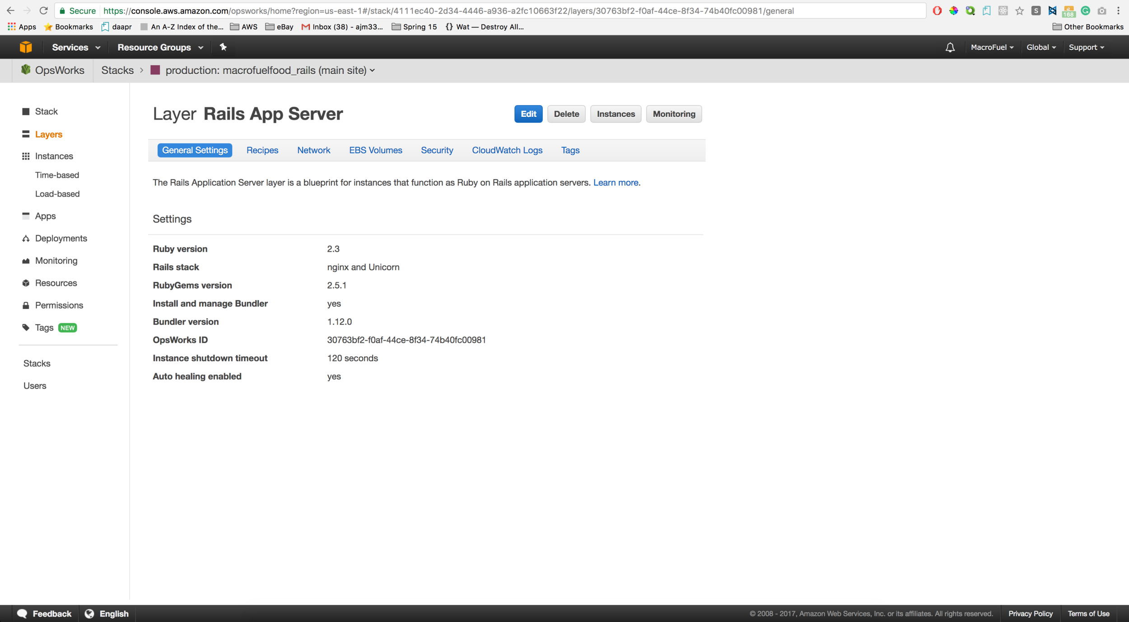The width and height of the screenshot is (1129, 622).
Task: Click the maroon stack color square
Action: [155, 70]
